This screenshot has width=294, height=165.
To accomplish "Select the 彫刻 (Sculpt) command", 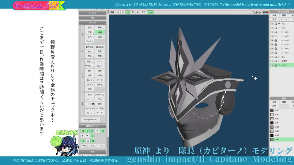I will click(x=90, y=95).
